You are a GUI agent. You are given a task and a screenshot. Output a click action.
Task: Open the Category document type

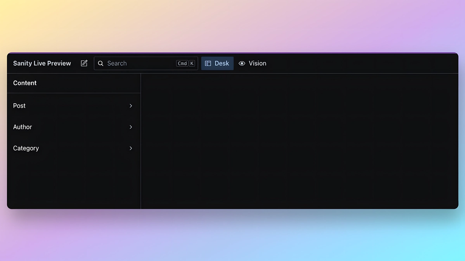[74, 148]
